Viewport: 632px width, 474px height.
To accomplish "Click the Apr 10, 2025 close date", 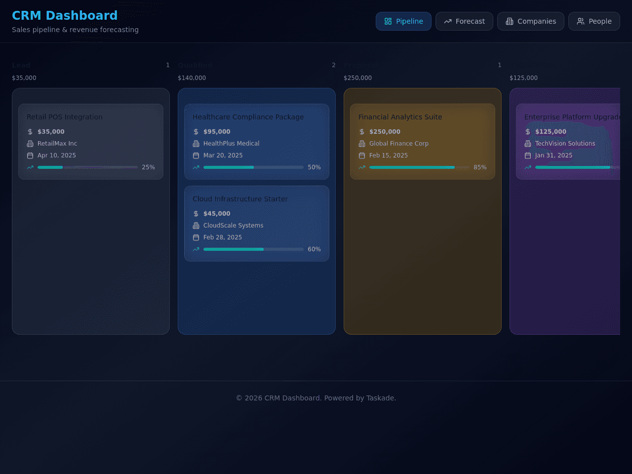I will 57,156.
